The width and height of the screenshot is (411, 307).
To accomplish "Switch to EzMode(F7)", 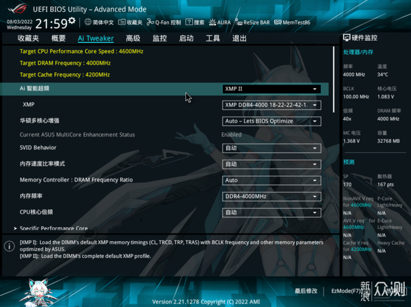I will [x=346, y=291].
